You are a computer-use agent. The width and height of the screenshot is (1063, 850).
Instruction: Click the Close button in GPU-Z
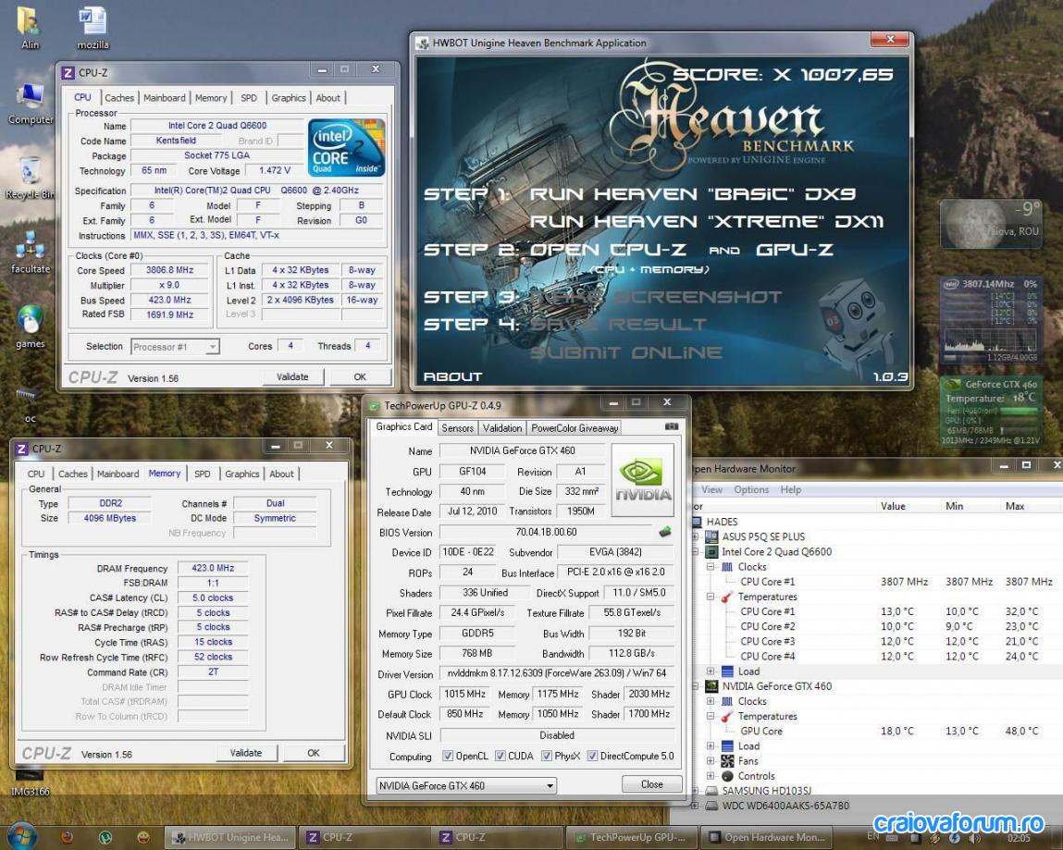(652, 784)
